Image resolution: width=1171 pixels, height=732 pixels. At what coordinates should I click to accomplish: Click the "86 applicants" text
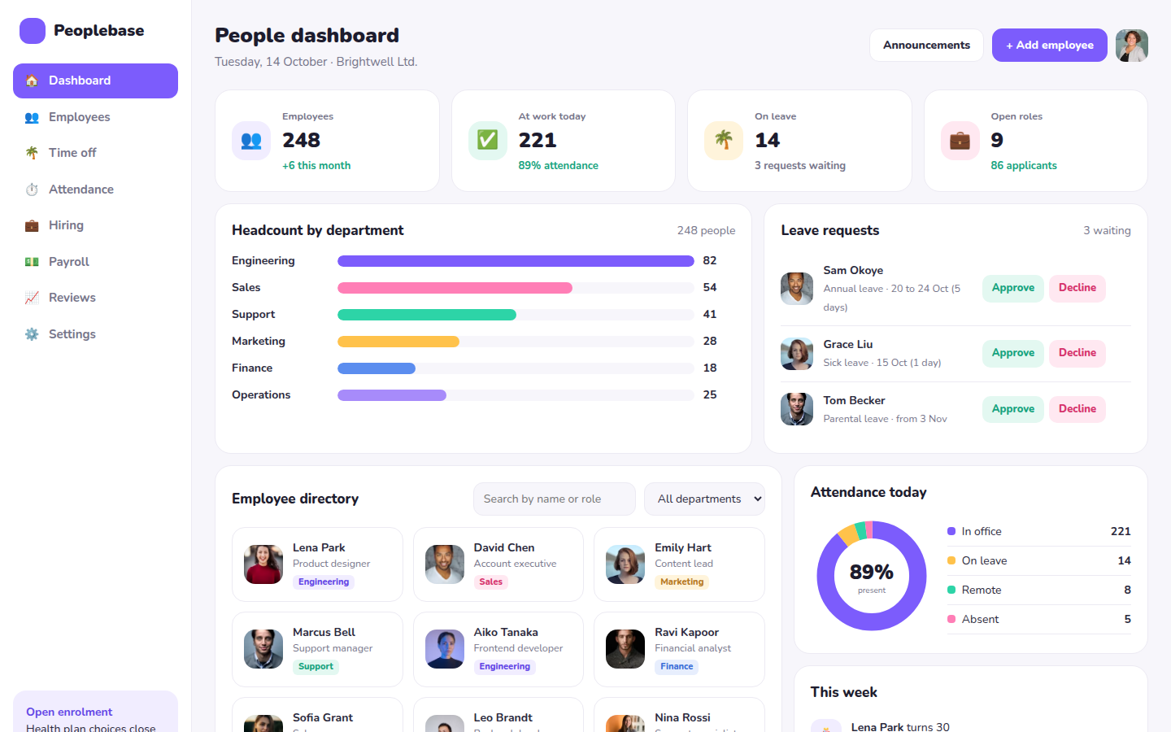point(1024,166)
